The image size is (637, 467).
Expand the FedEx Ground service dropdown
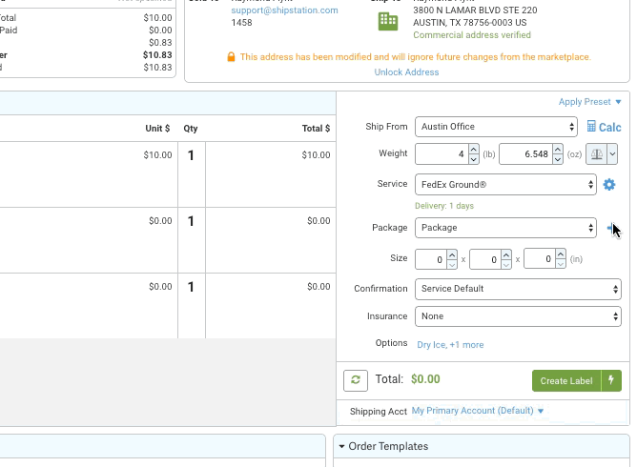505,185
